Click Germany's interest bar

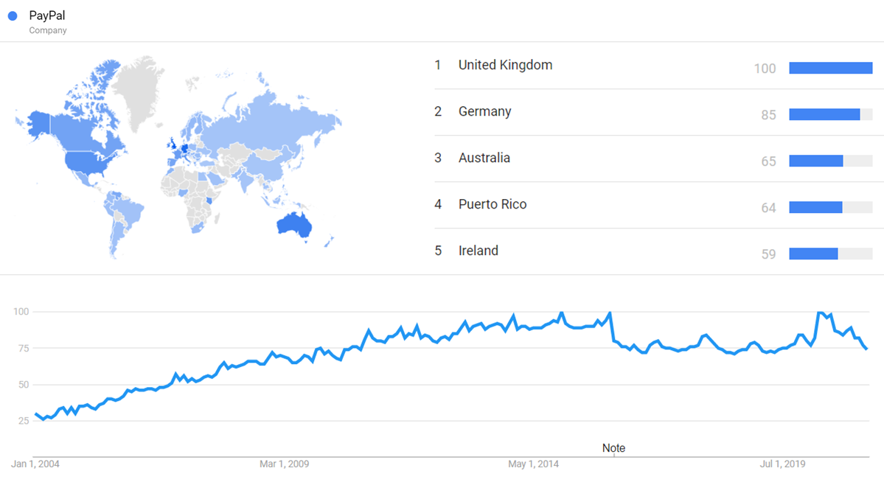[x=824, y=114]
